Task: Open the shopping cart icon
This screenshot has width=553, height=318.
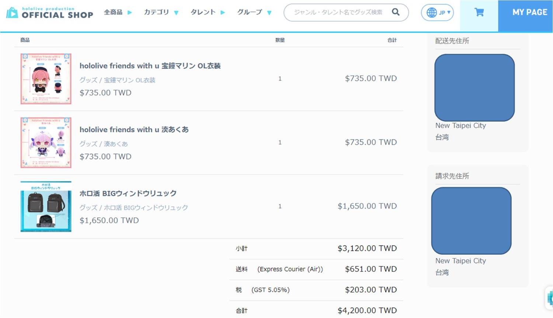Action: click(479, 13)
